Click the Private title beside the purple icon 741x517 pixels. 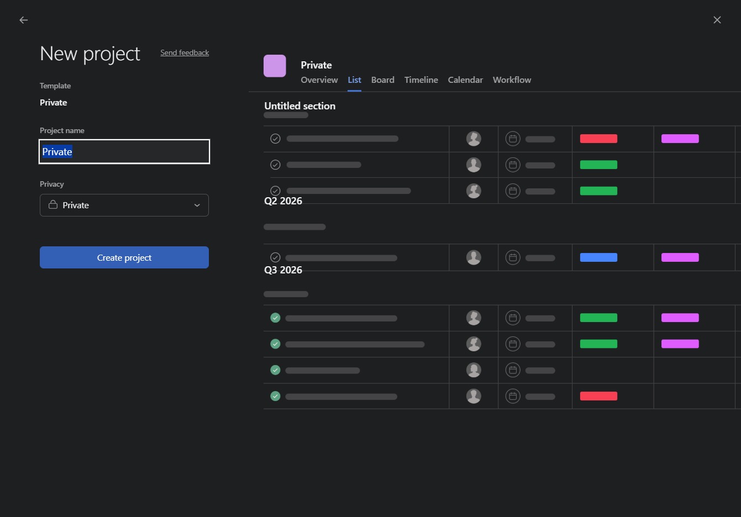[316, 65]
